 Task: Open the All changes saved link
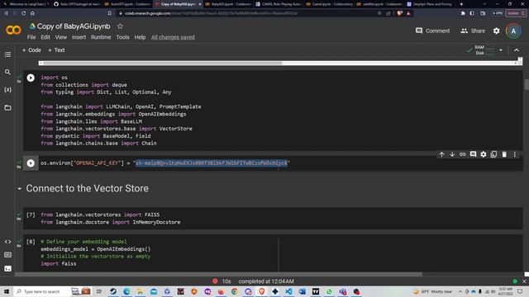173,37
